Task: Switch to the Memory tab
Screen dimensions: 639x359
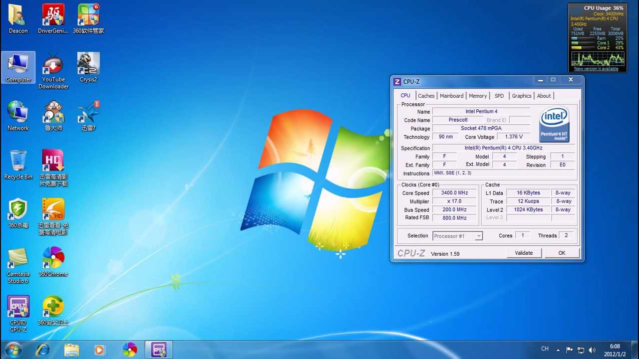Action: tap(478, 96)
